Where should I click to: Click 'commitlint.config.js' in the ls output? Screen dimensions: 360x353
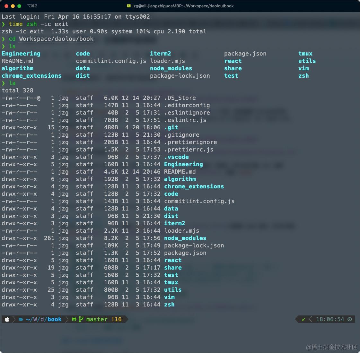111,61
